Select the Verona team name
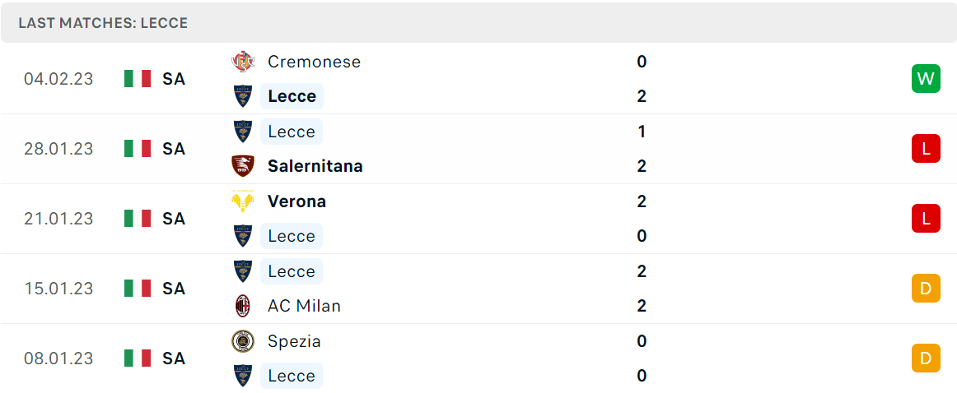 pos(296,201)
